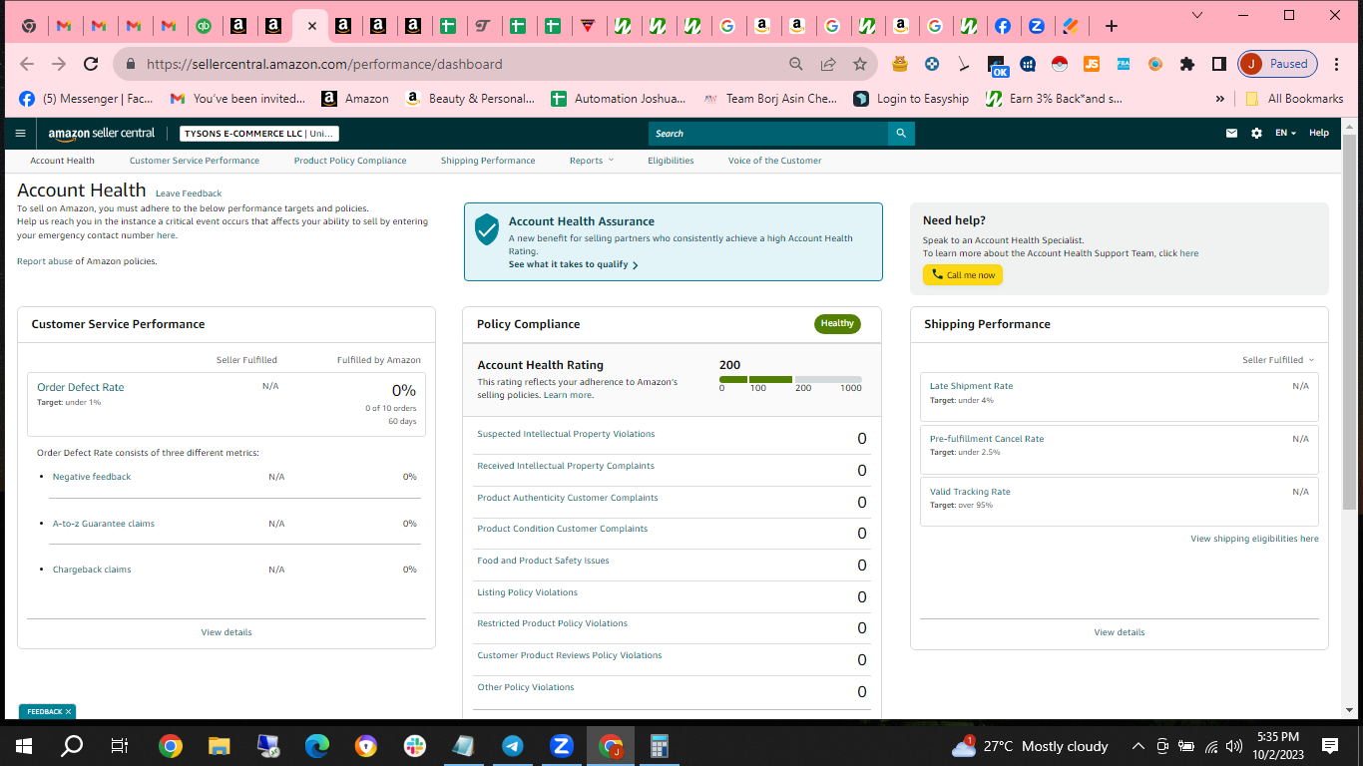
Task: Open Suspected Intellectual Property Violations row
Action: tap(672, 439)
